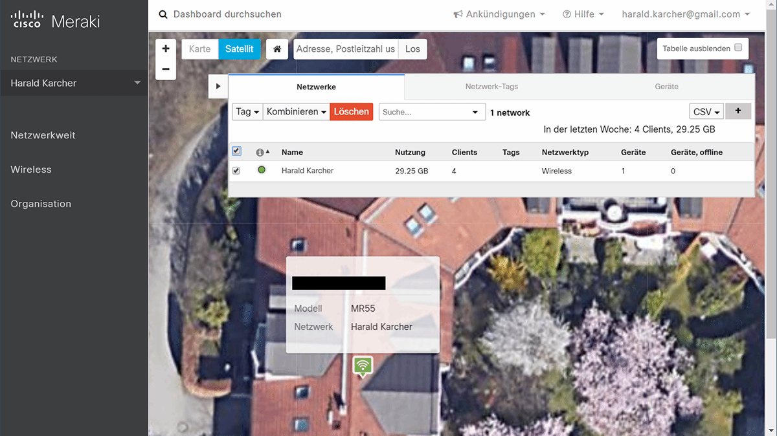Image resolution: width=777 pixels, height=436 pixels.
Task: Toggle the select-all checkbox in table header
Action: tap(236, 151)
